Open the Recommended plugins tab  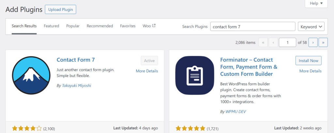100,26
